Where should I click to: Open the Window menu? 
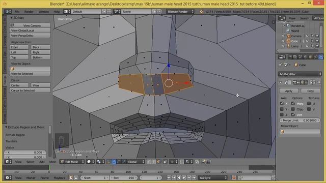point(44,12)
